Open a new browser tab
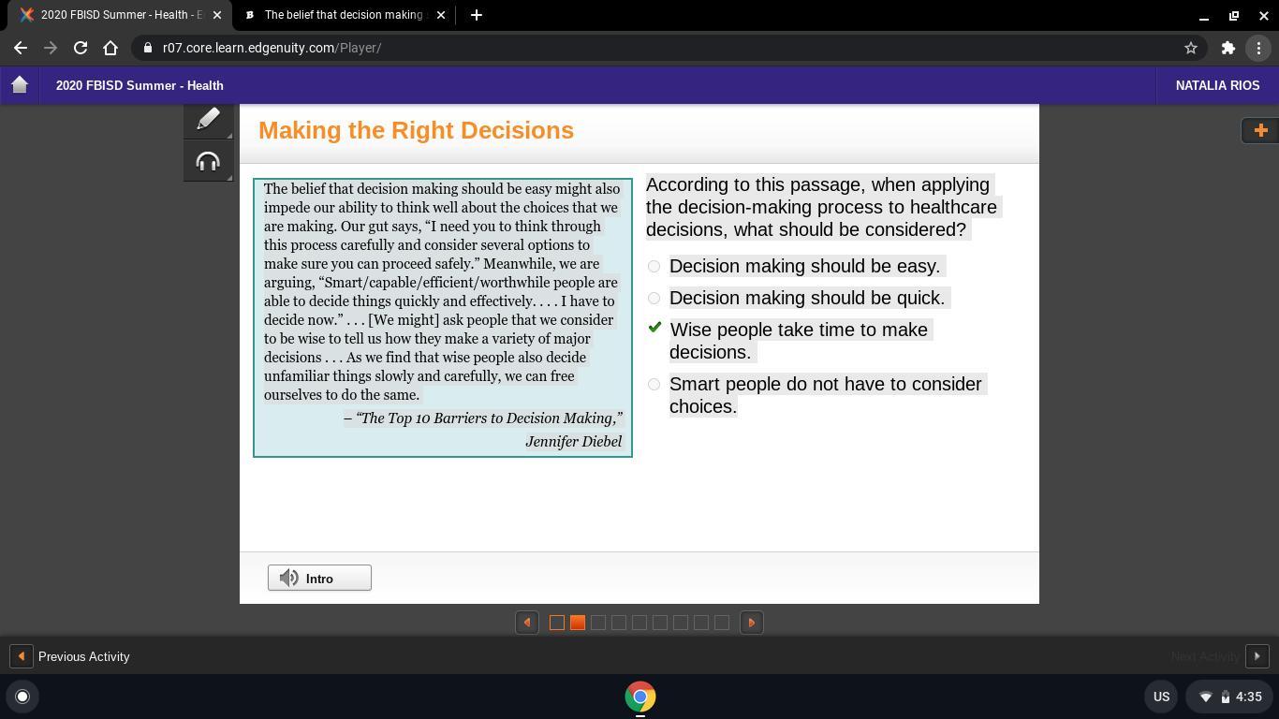Screen dimensions: 1279x719 click(476, 15)
